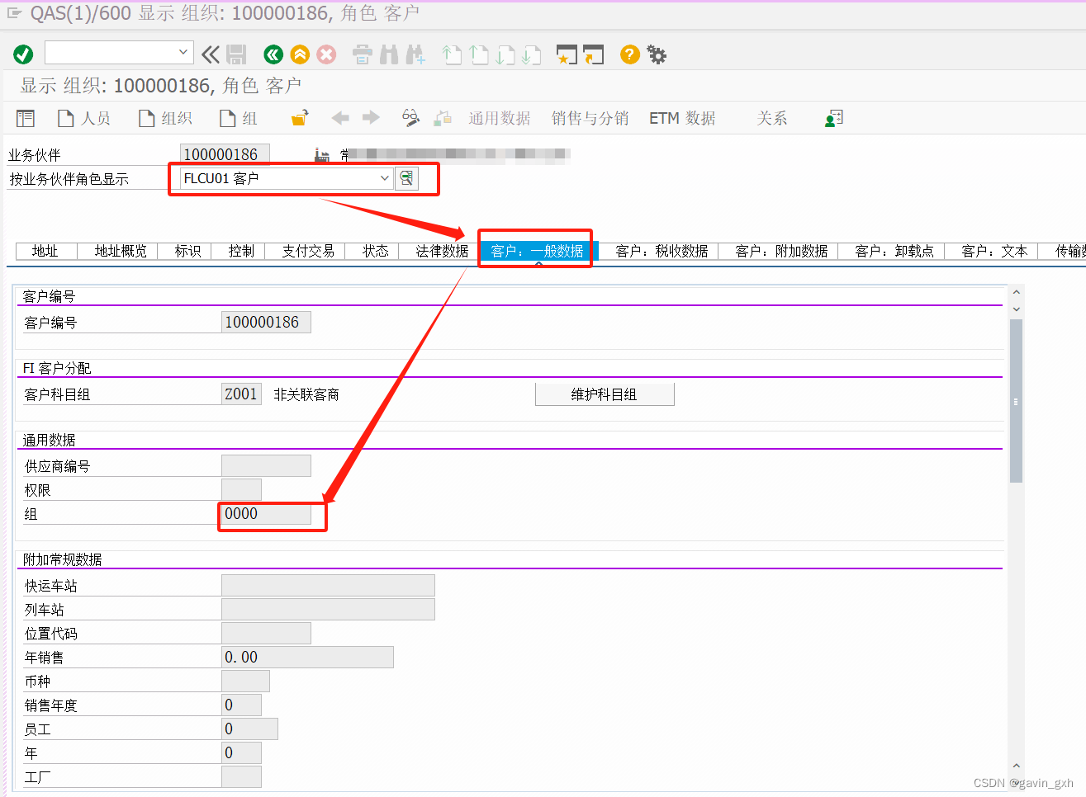Click the 组 field showing 0000

pos(266,513)
